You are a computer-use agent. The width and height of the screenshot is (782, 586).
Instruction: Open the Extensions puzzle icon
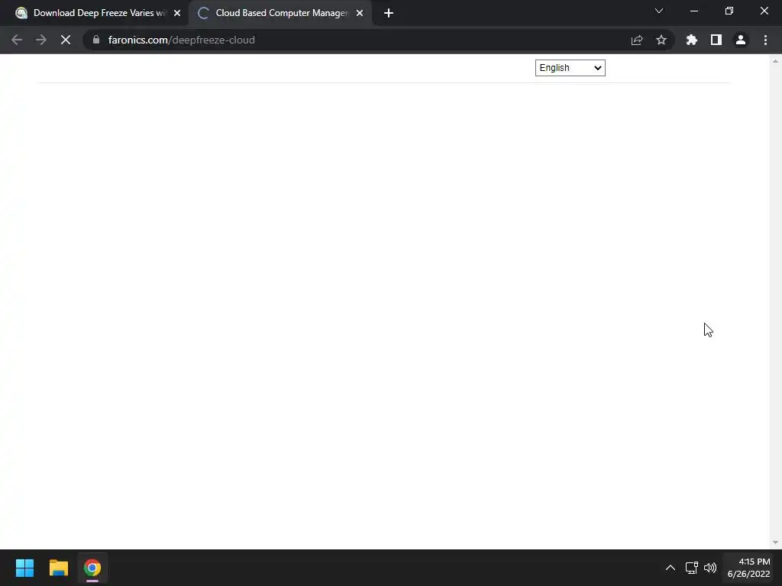coord(692,40)
